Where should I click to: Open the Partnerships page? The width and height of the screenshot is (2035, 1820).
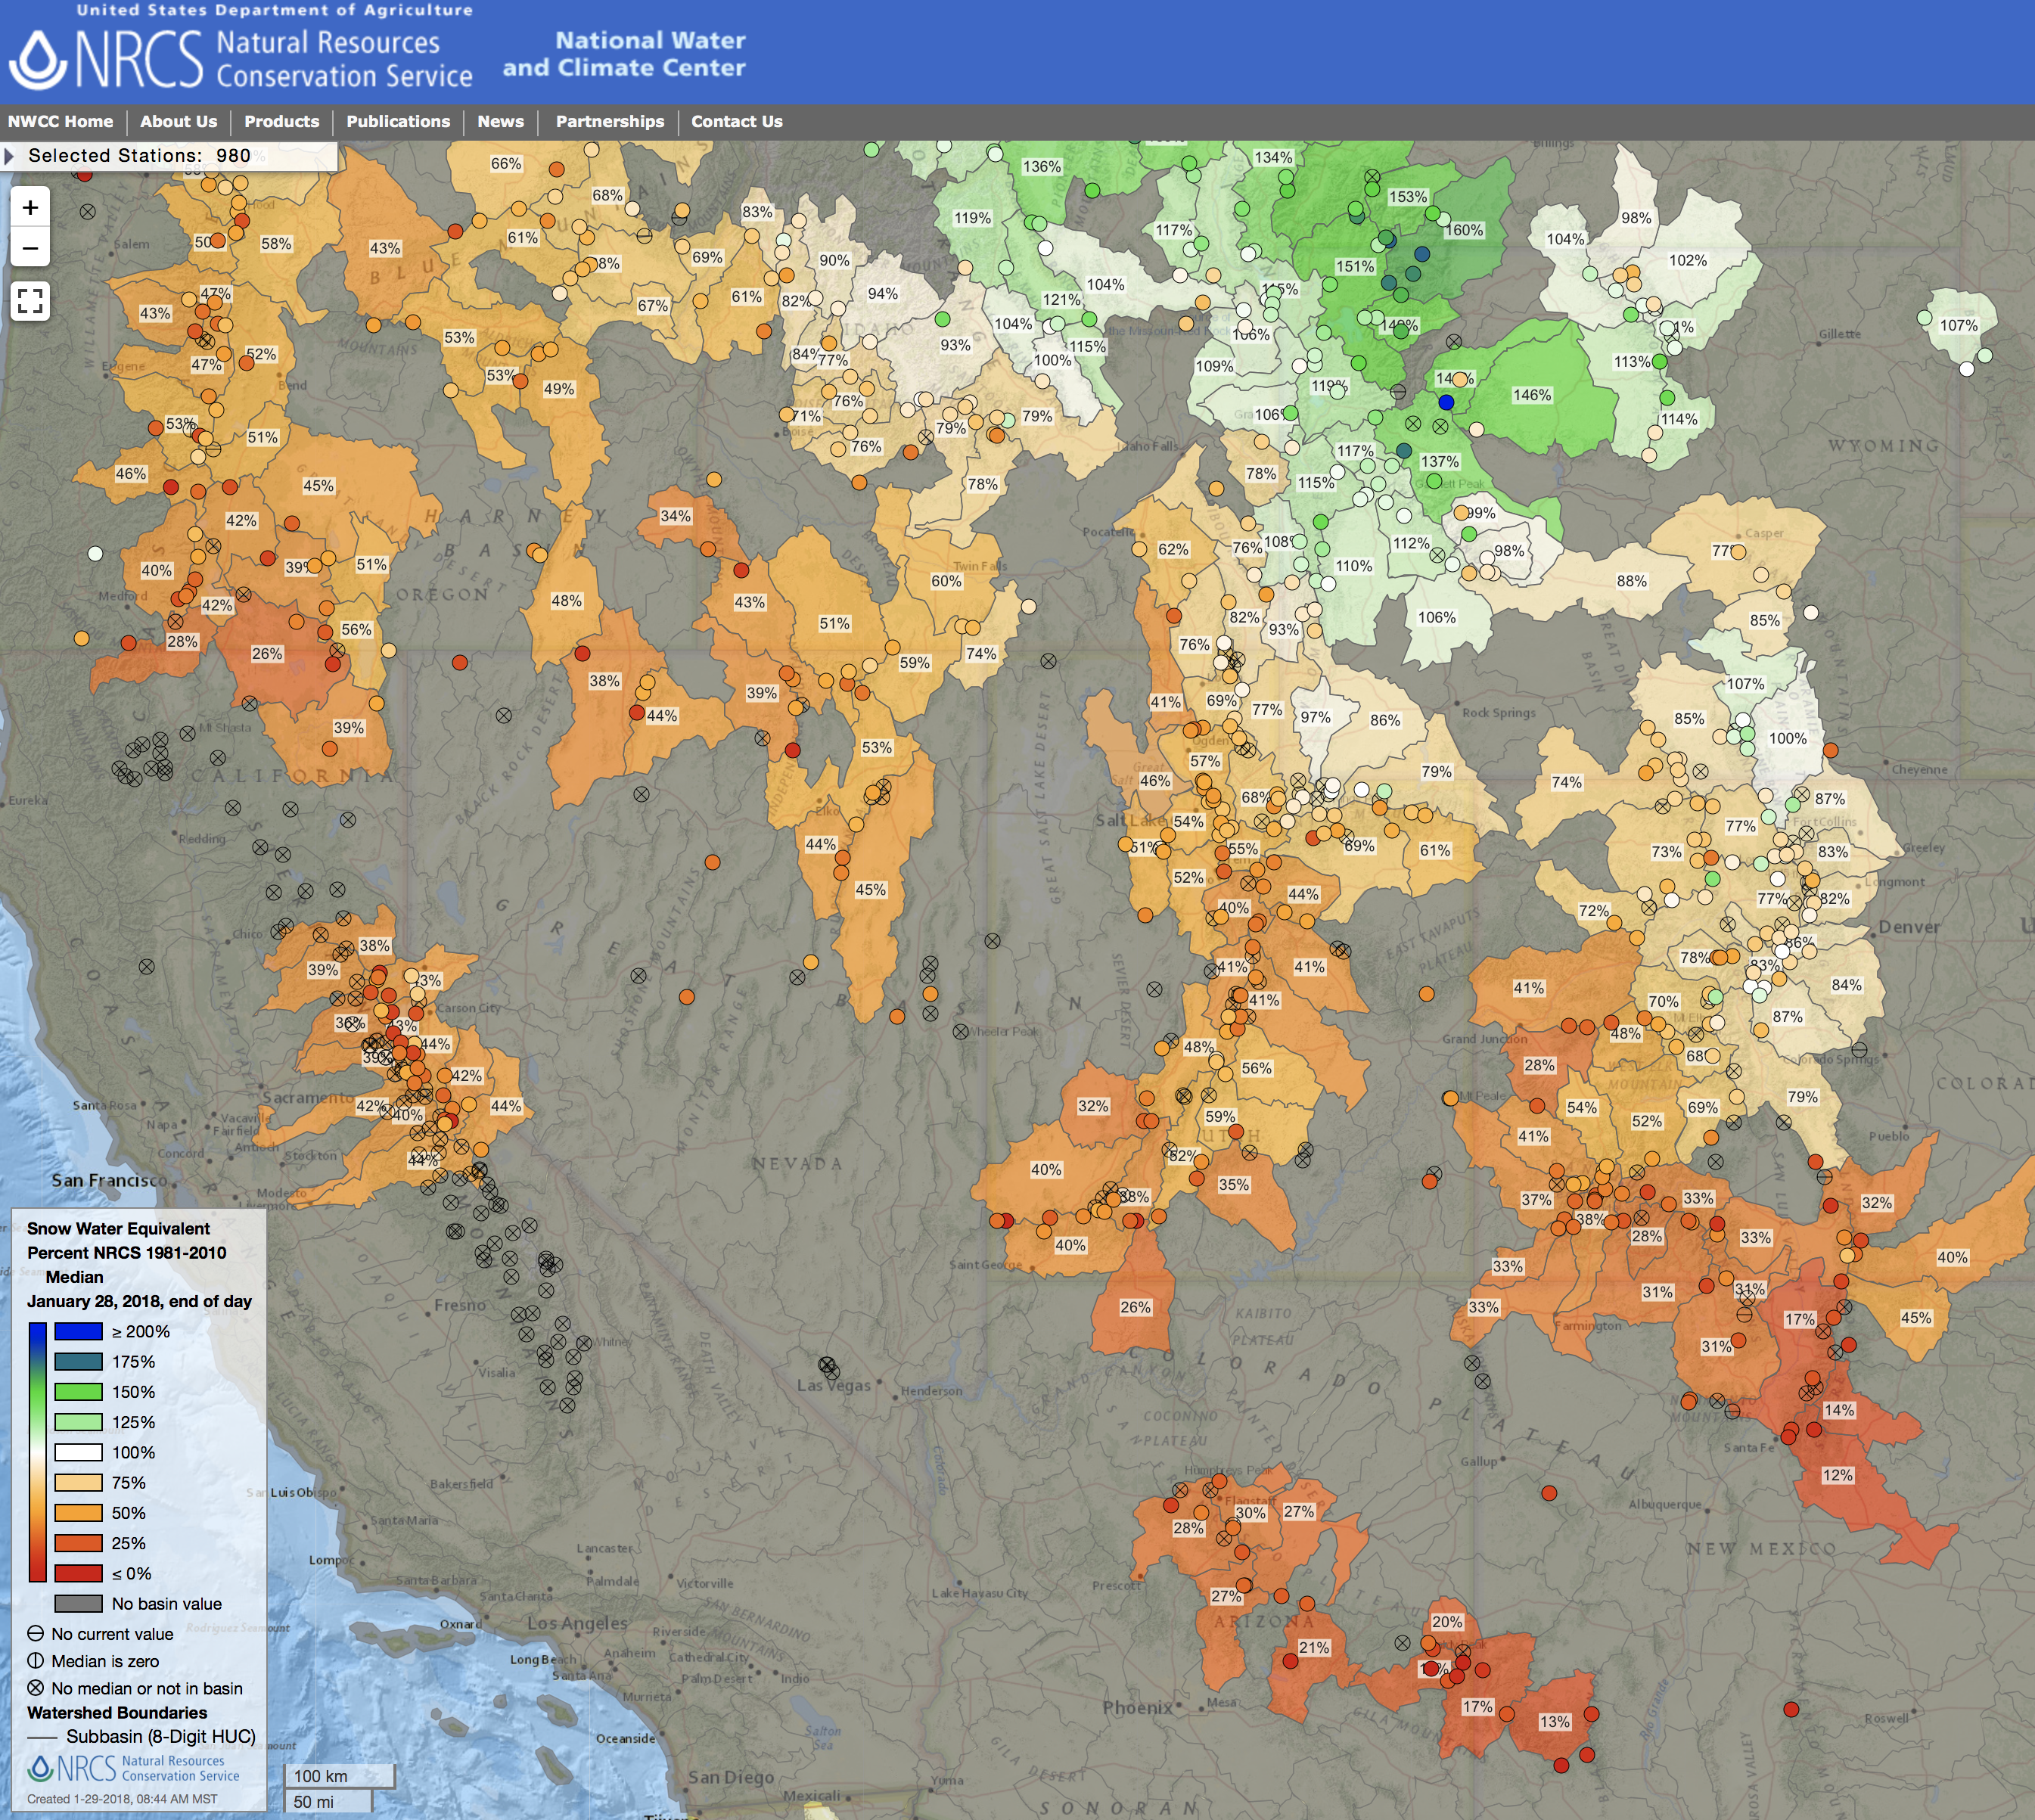pyautogui.click(x=609, y=122)
